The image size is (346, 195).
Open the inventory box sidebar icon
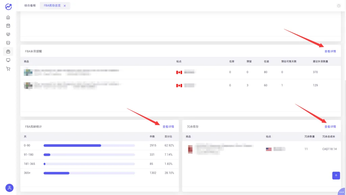[8, 51]
